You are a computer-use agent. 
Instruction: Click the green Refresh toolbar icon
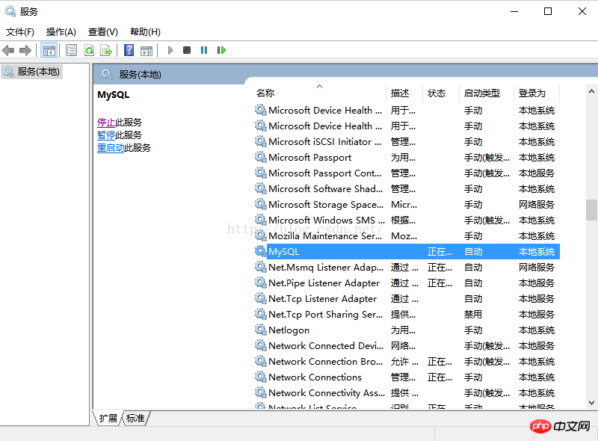tap(89, 50)
